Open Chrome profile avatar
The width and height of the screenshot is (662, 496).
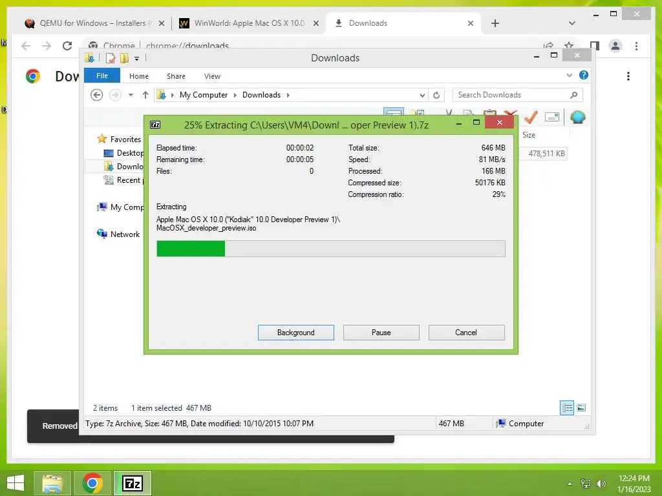615,46
